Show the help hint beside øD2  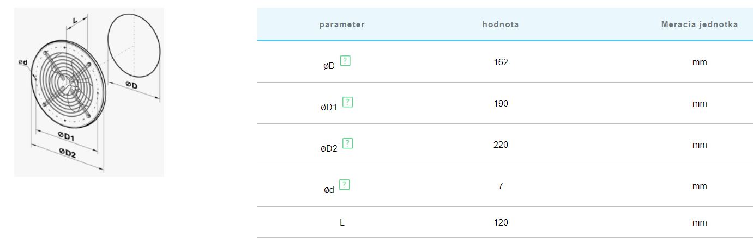[x=348, y=143]
